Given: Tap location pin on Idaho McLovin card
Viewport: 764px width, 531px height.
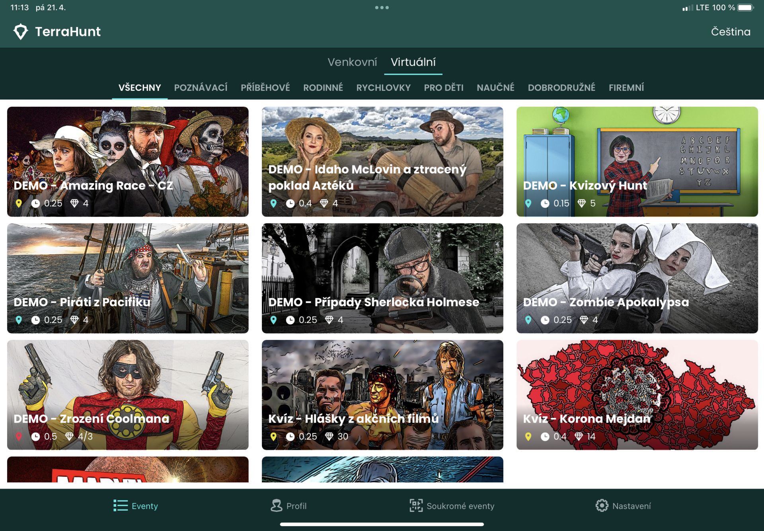Looking at the screenshot, I should click(273, 203).
